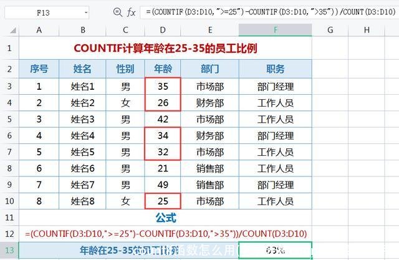This screenshot has width=399, height=260.
Task: Select the result cell F13 showing 63%
Action: [x=276, y=250]
